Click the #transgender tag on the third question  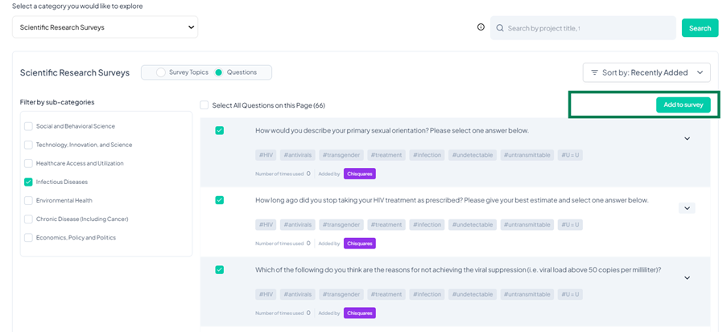coord(341,294)
